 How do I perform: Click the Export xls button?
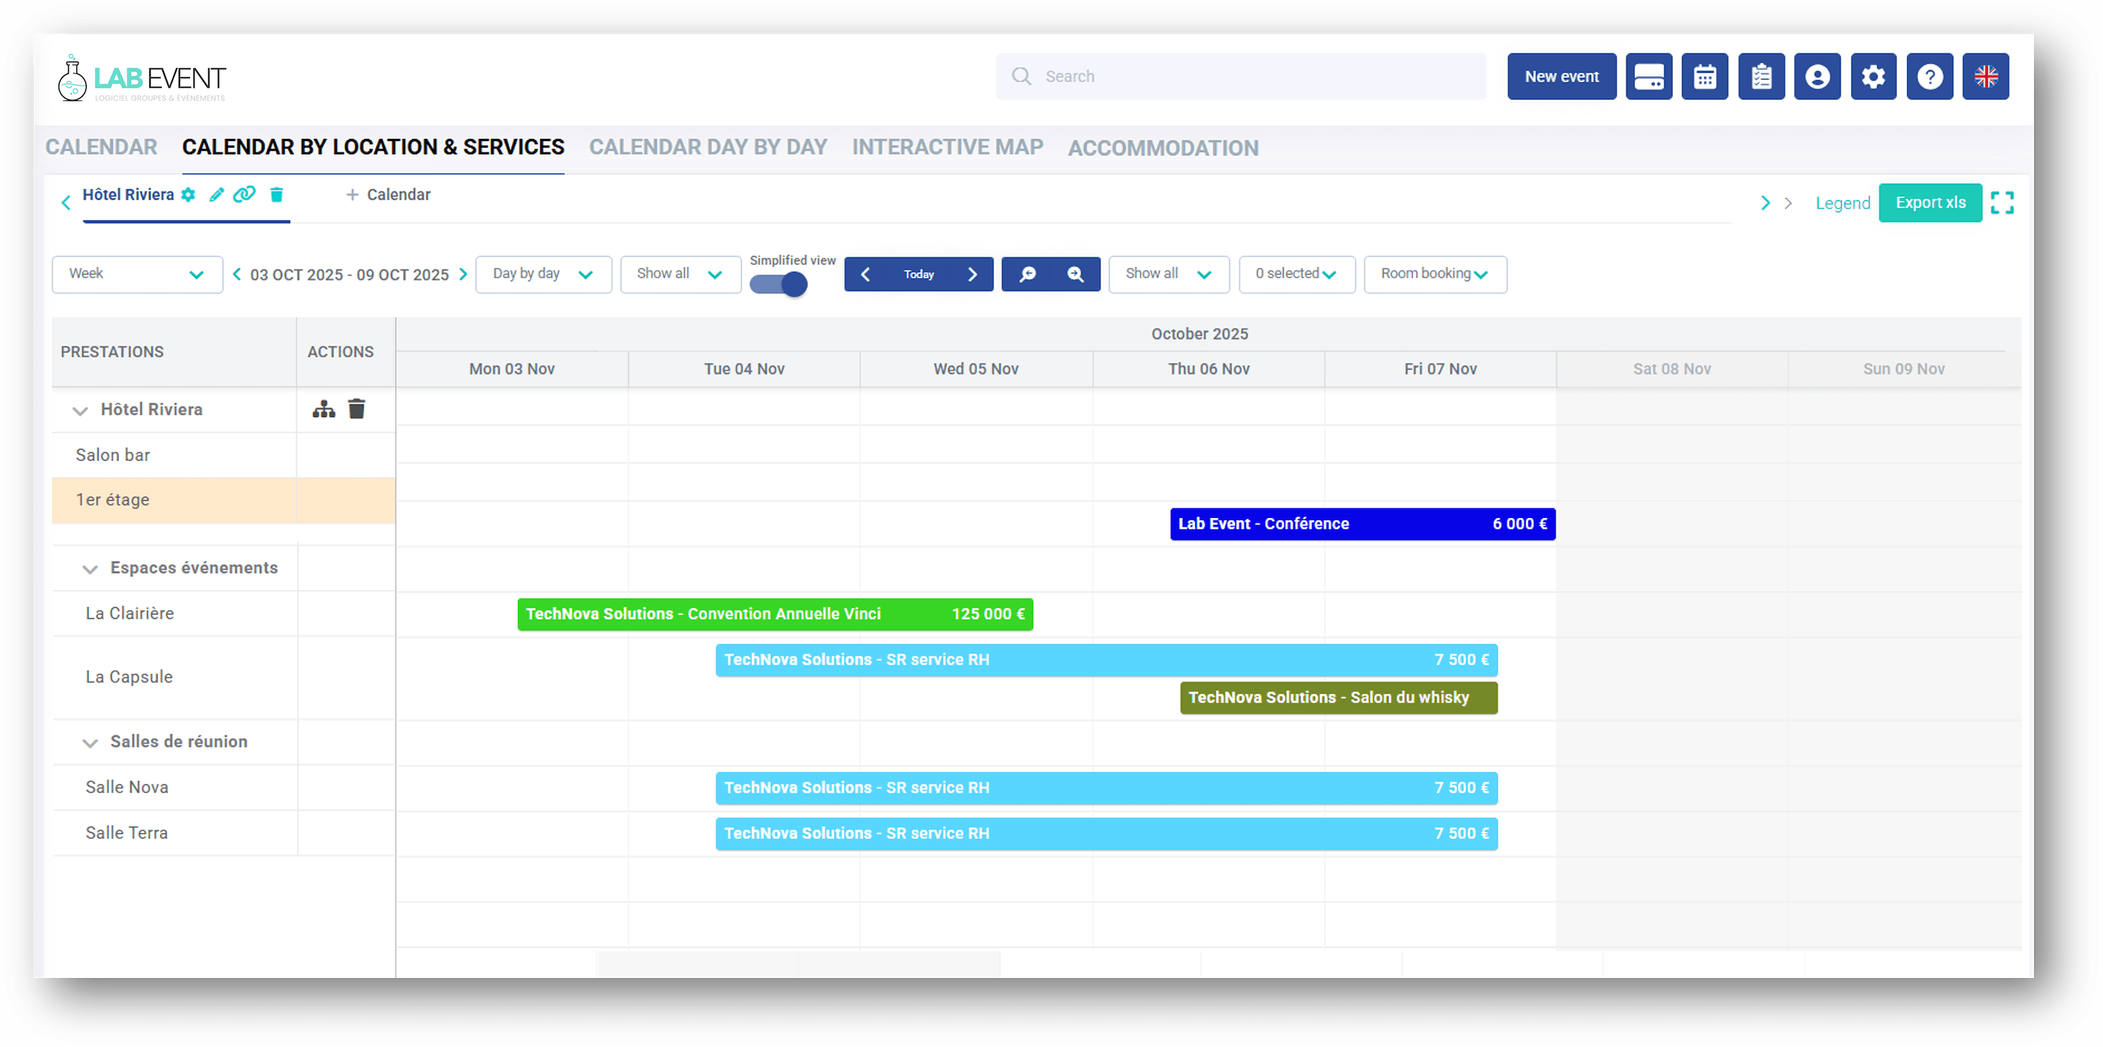(1930, 203)
